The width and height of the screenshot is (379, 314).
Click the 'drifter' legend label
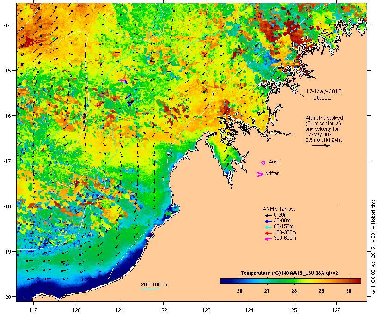coord(272,173)
